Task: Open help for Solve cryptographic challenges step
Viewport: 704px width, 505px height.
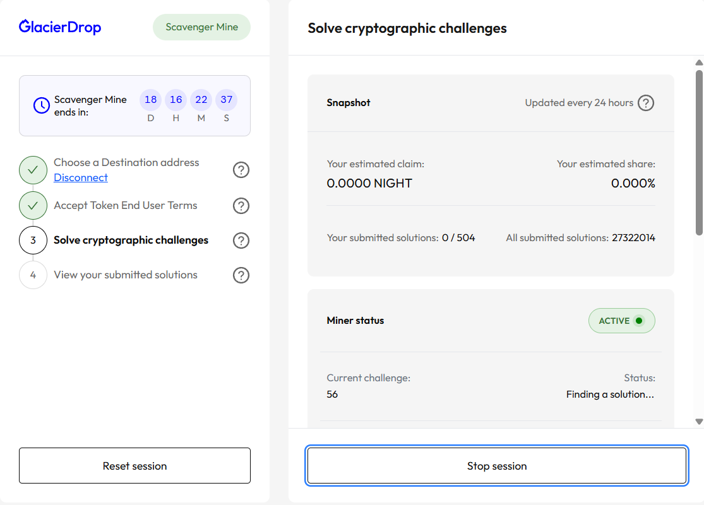Action: 241,241
